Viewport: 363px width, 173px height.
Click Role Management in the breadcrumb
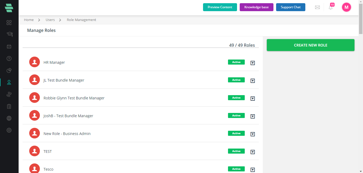81,20
